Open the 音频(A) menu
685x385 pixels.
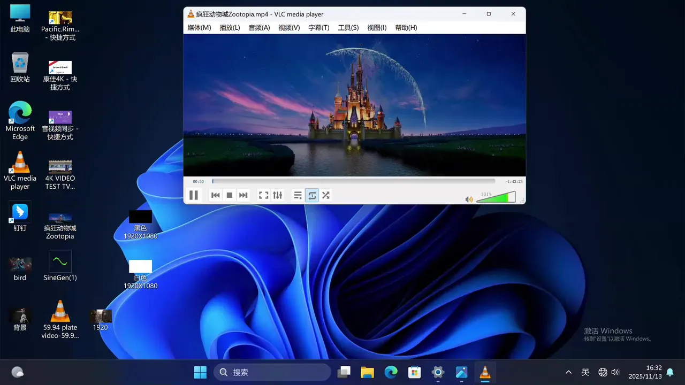259,28
